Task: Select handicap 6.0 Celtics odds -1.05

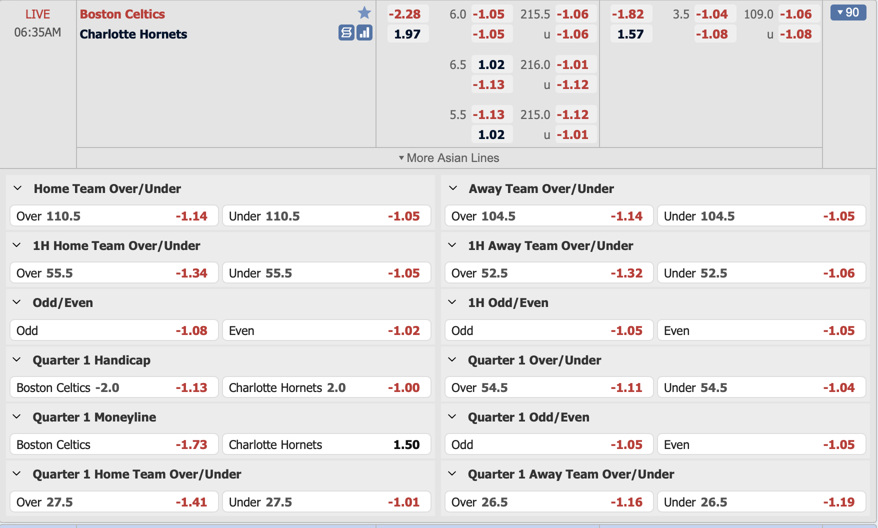Action: pos(491,14)
